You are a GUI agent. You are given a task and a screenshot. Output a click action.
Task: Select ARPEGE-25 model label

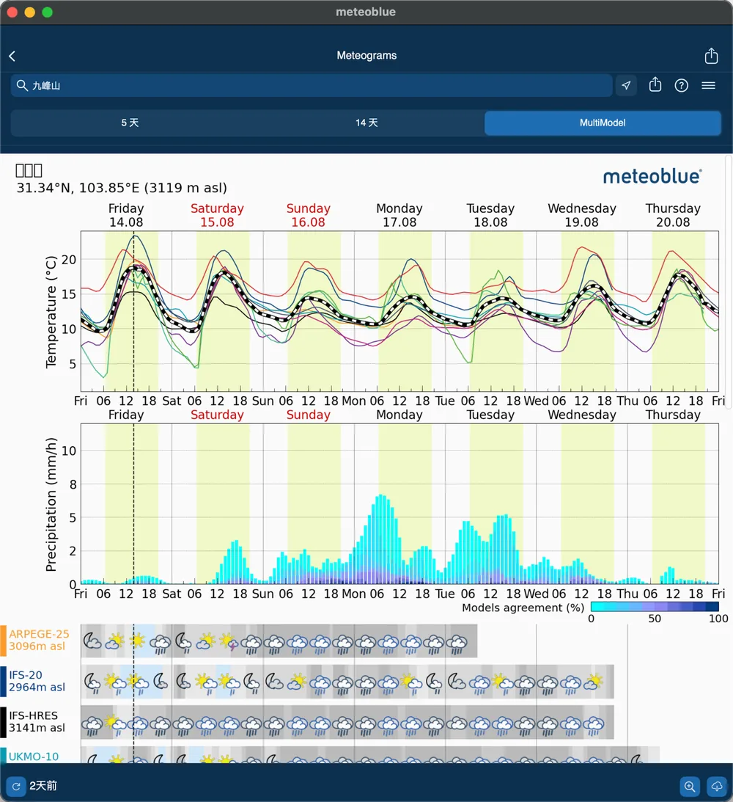coord(39,640)
